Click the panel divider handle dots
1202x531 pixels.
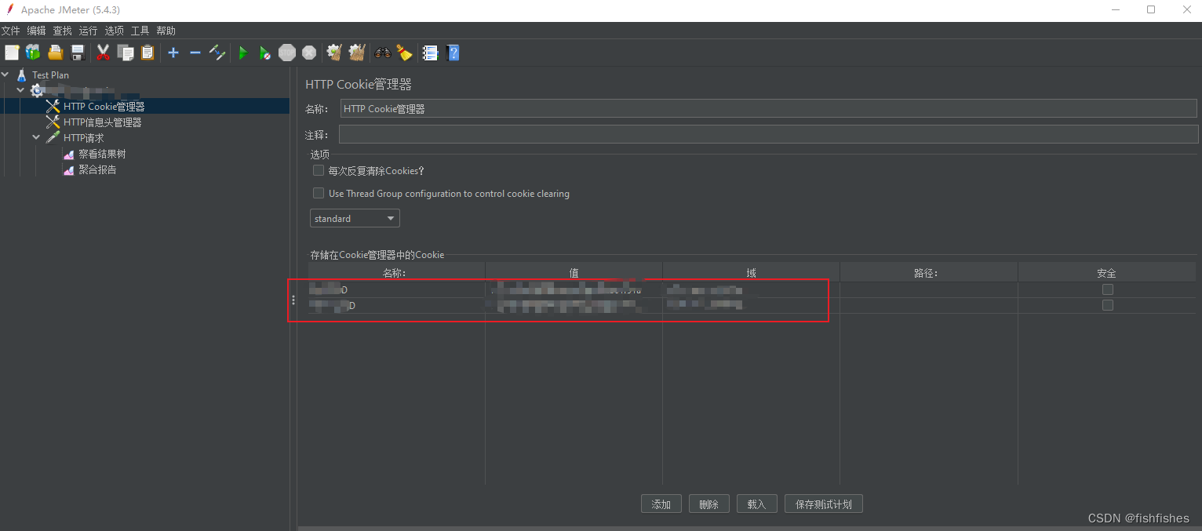point(293,300)
